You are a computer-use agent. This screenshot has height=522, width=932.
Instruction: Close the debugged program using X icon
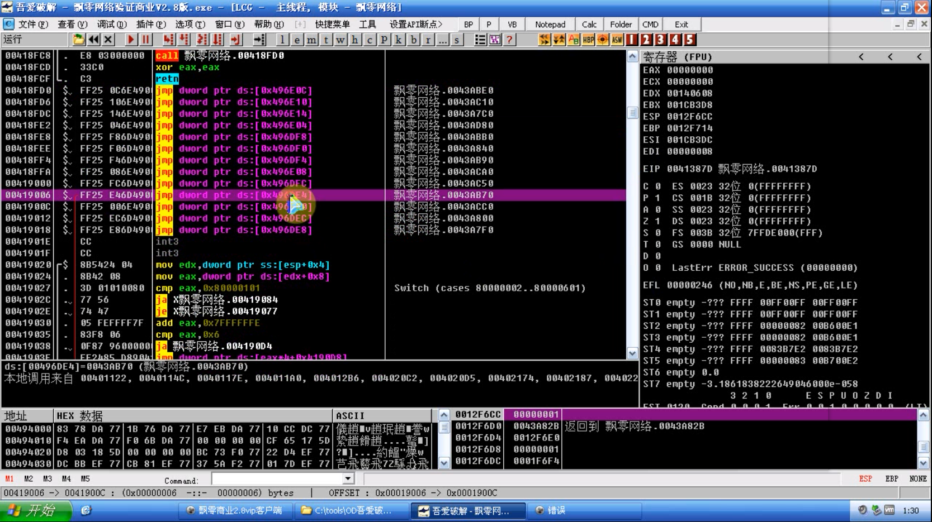click(x=108, y=40)
